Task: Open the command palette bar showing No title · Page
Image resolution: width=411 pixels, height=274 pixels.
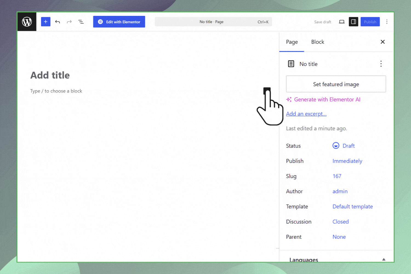Action: pos(213,22)
